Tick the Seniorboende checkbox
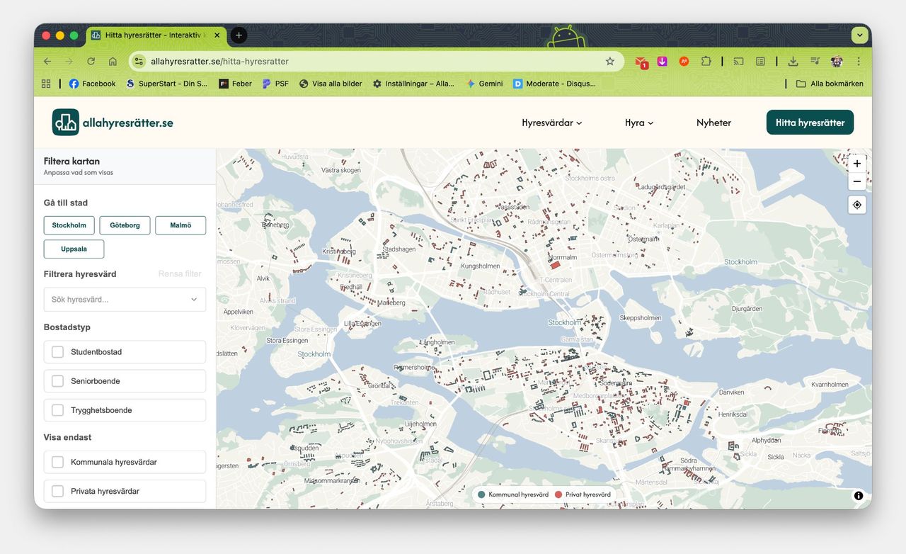The height and width of the screenshot is (554, 906). (x=58, y=381)
